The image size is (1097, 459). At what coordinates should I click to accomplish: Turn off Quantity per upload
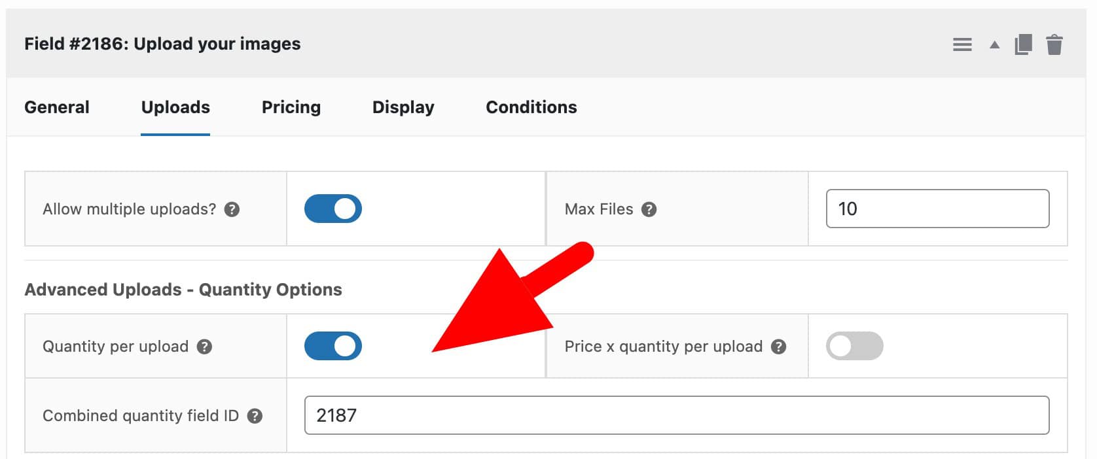(x=333, y=346)
